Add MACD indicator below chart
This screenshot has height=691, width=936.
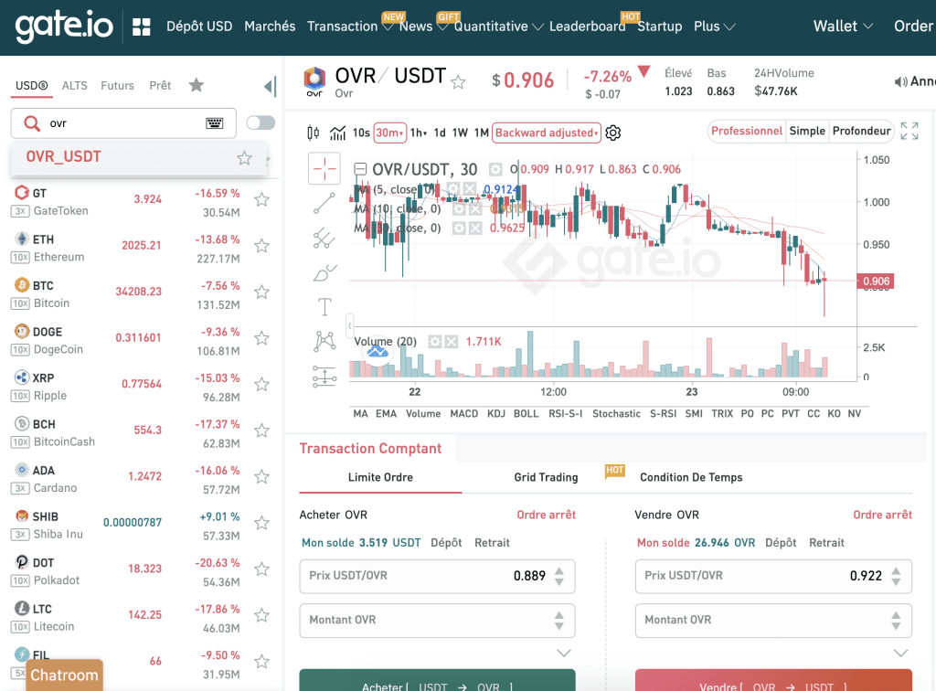coord(463,413)
